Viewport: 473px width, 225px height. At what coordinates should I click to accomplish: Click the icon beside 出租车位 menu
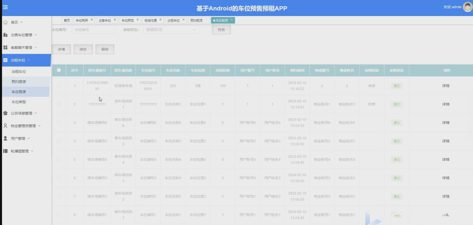click(x=5, y=60)
